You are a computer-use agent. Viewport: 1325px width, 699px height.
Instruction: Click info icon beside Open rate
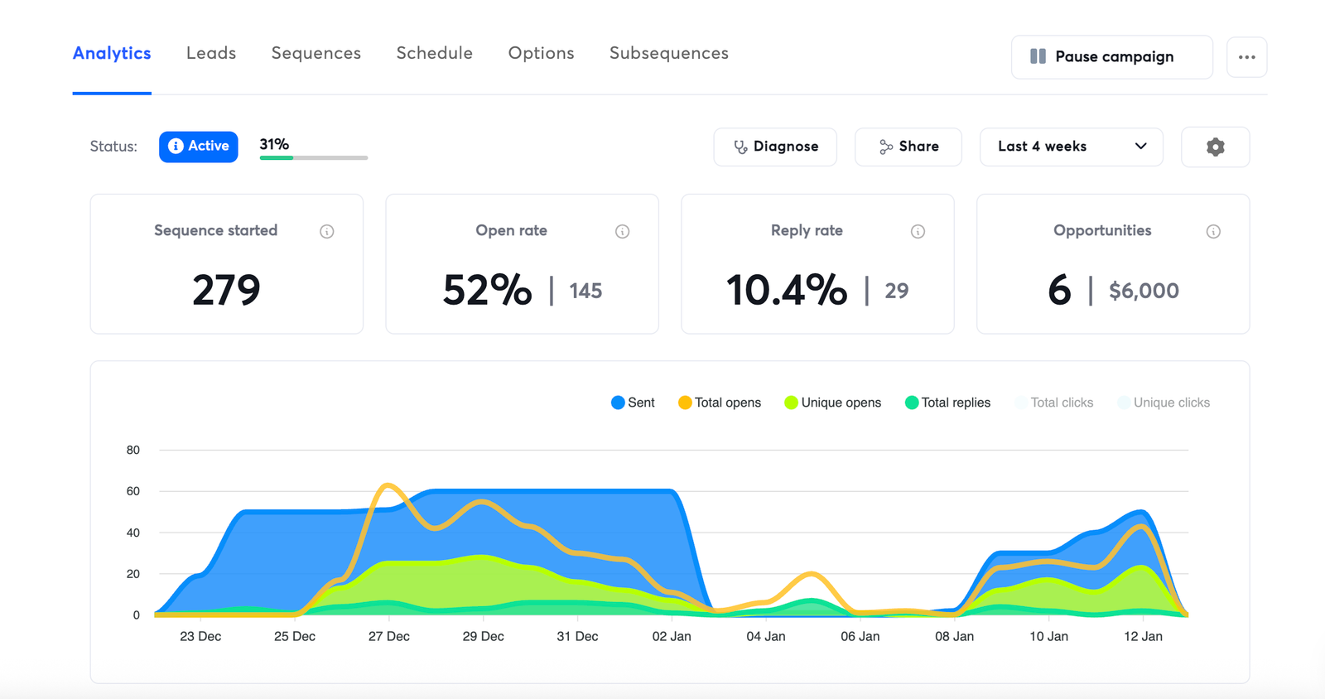coord(622,232)
